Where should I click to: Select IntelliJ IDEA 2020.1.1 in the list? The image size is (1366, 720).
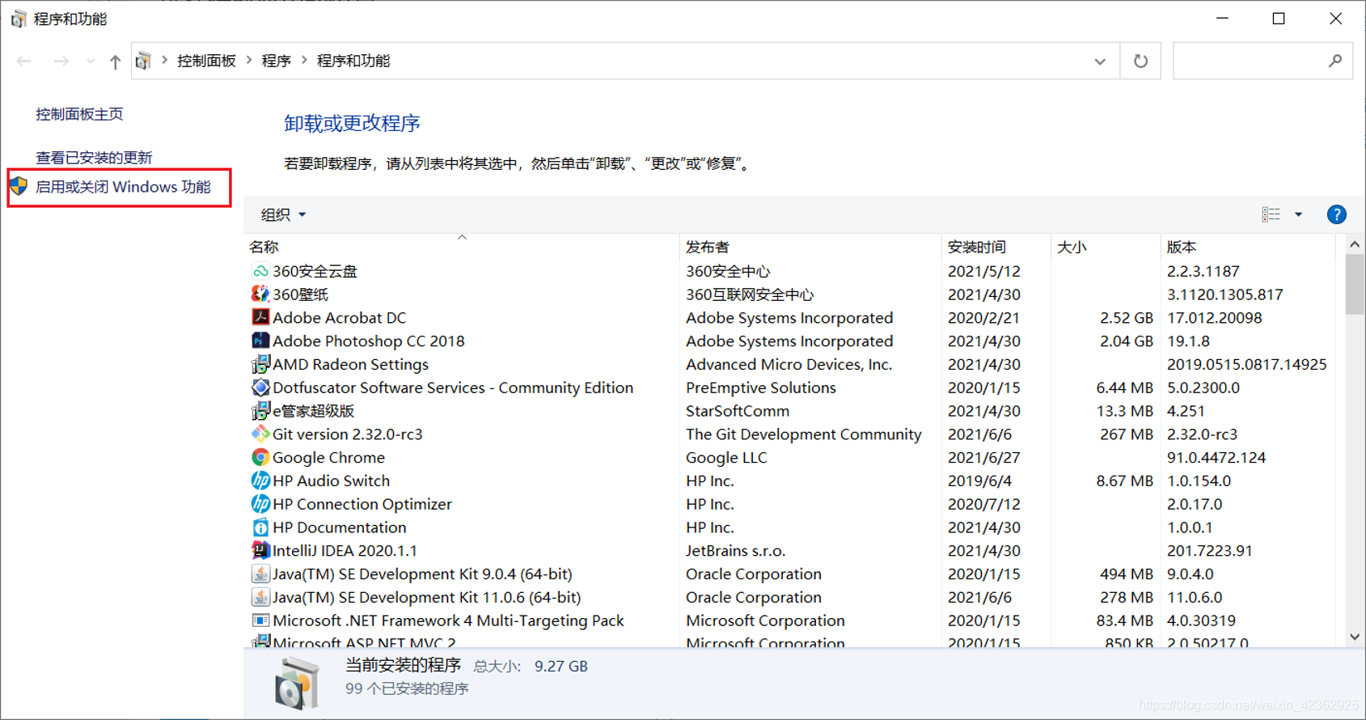(345, 551)
